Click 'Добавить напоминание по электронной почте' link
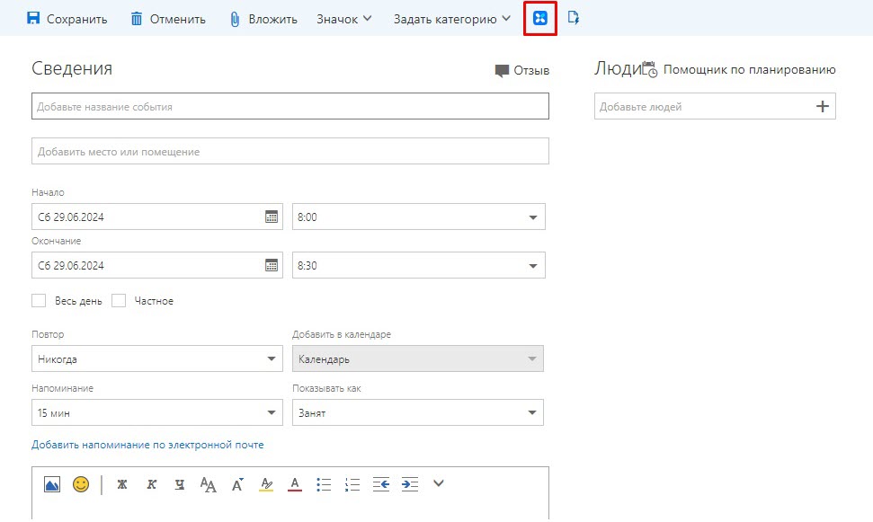The image size is (873, 522). [147, 445]
